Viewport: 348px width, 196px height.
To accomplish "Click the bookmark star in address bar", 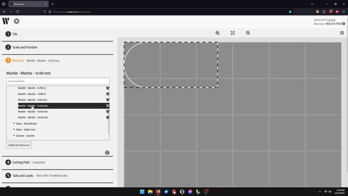I will 290,12.
